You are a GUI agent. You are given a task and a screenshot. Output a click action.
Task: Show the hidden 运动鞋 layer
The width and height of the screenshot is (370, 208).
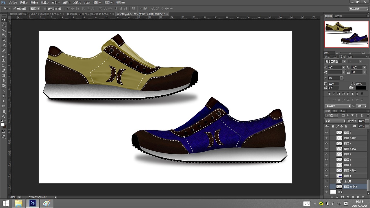coord(327,181)
